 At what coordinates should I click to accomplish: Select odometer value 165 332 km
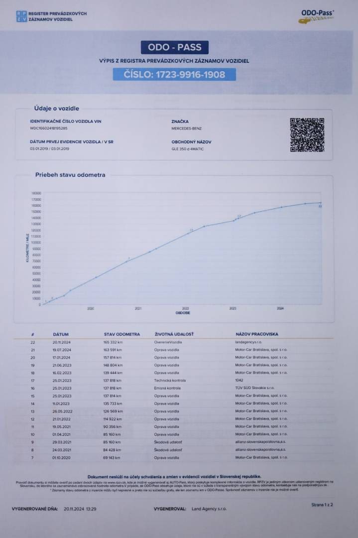113,342
